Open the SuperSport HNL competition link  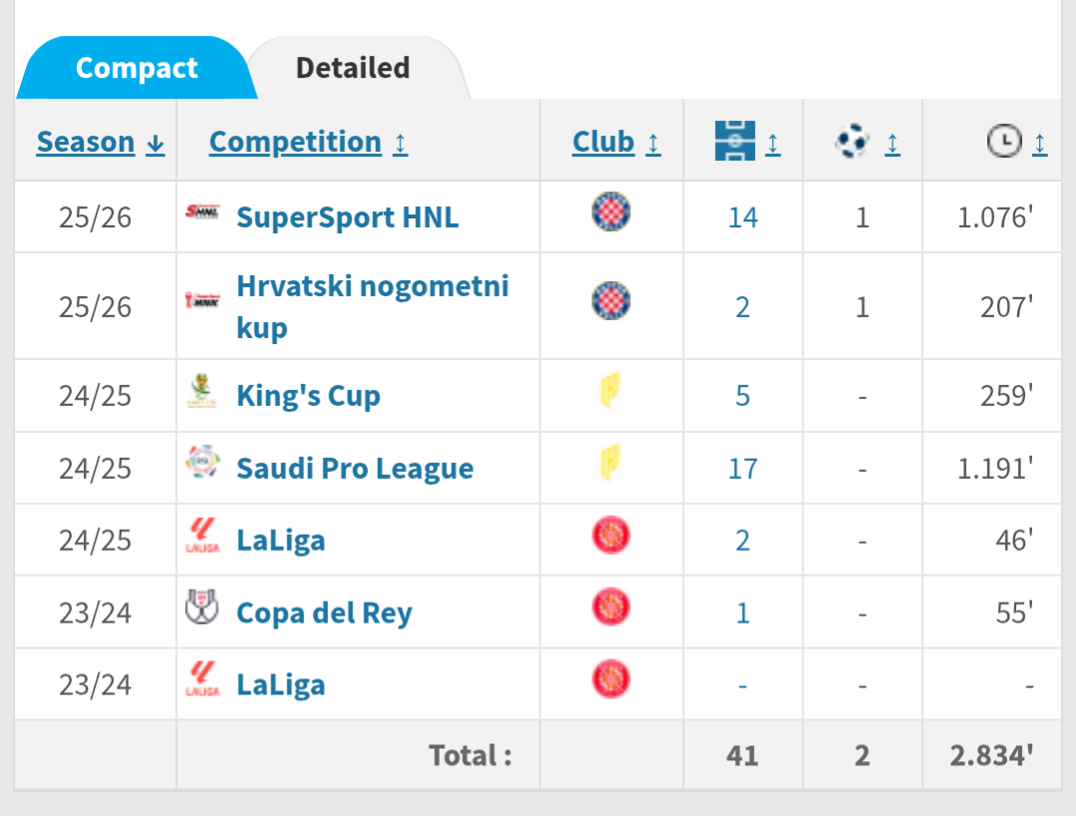pos(347,217)
